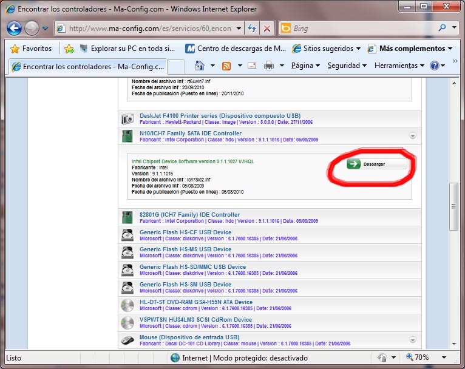The image size is (465, 369).
Task: Open VSPWTSN HU34LM3 SCSI CdRom Device link
Action: (195, 319)
